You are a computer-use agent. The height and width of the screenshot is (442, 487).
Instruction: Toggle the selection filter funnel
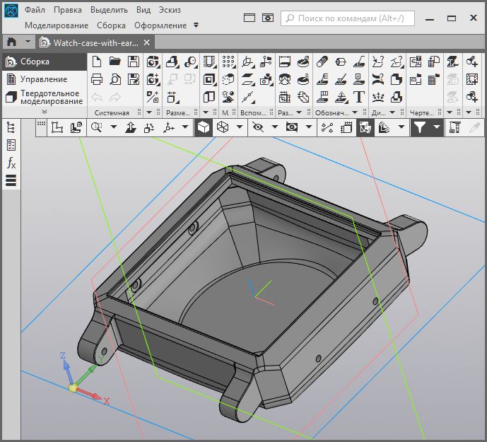point(420,127)
